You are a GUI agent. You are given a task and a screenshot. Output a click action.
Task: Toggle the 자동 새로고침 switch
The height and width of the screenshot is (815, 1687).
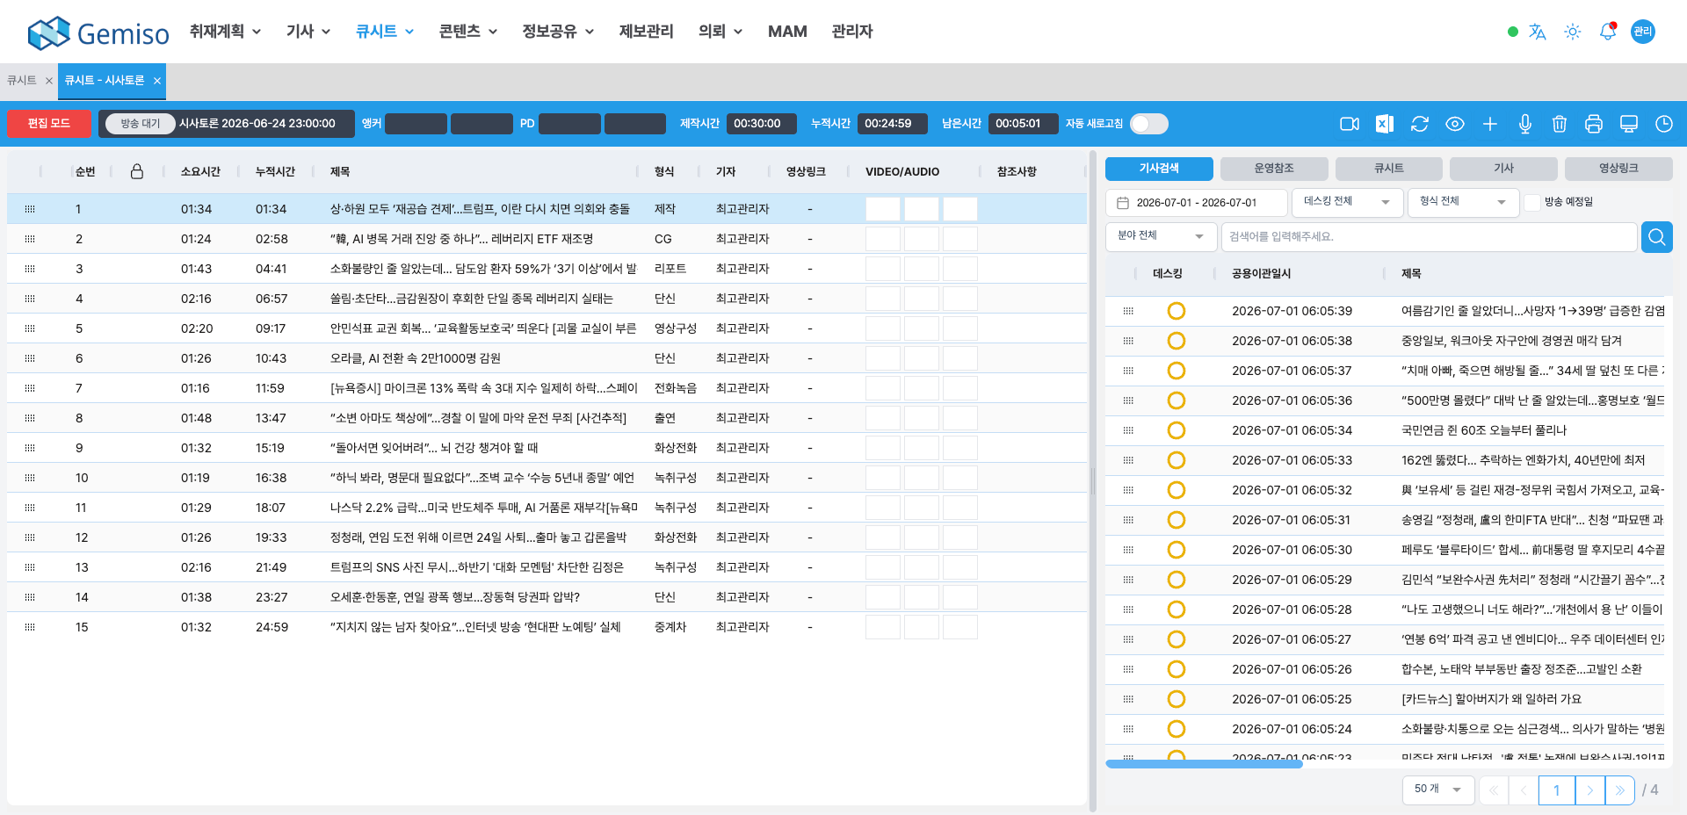(x=1149, y=124)
